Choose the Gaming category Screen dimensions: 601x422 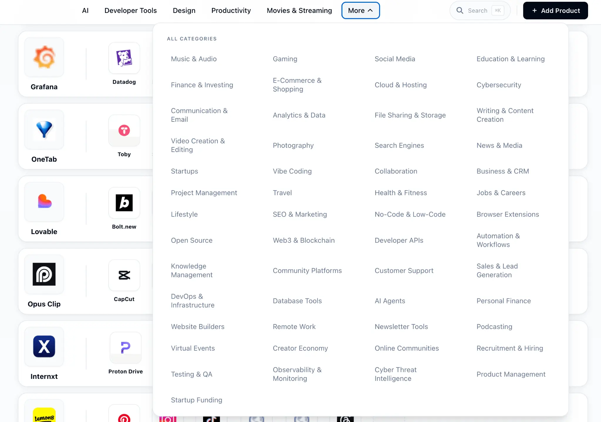pos(285,59)
